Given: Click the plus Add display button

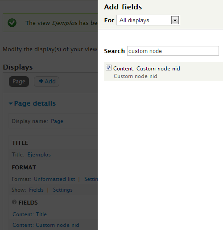Looking at the screenshot, I should [47, 82].
